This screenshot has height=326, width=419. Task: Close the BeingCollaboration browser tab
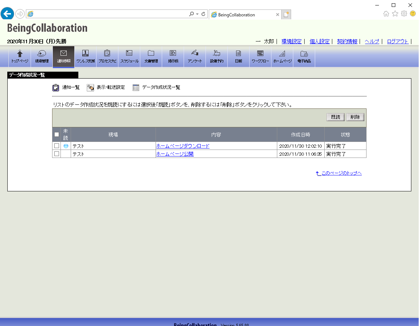click(278, 15)
